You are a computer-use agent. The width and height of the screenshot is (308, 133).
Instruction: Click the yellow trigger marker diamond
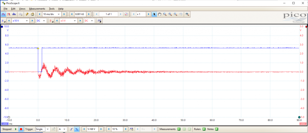coord(38,48)
